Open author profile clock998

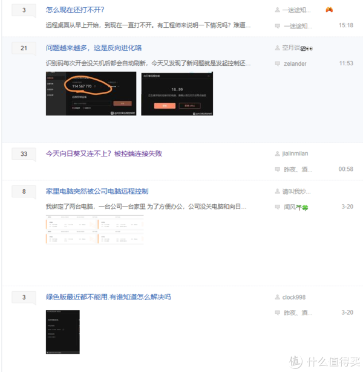pyautogui.click(x=294, y=297)
